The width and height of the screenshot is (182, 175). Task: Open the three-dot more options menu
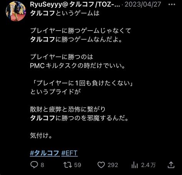coord(172,5)
